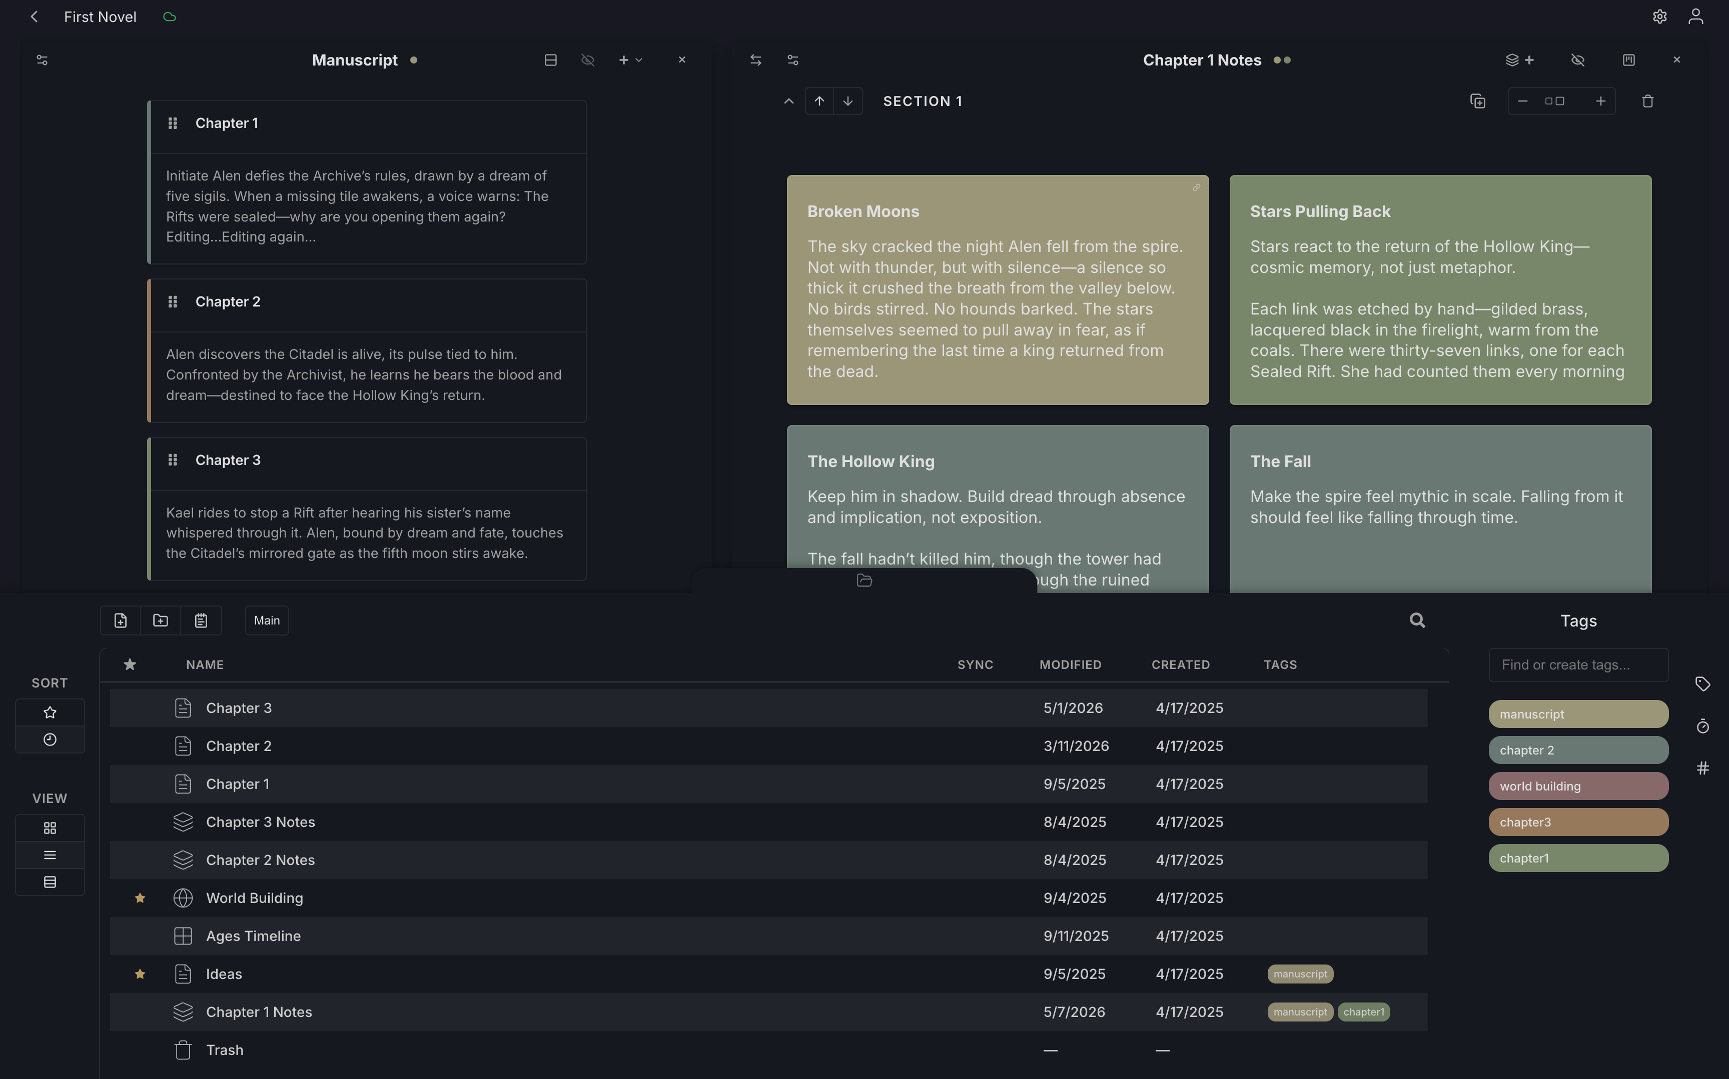Open the settings gear icon

tap(1659, 16)
